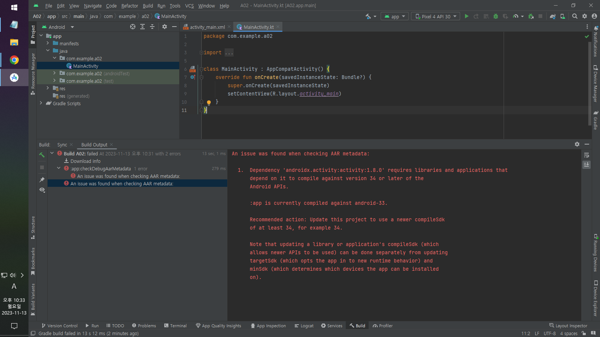Click the Debug app bug icon
Image resolution: width=600 pixels, height=337 pixels.
pos(496,16)
